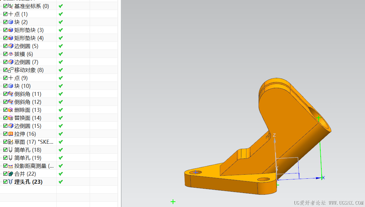Click the replace face icon 替换面 (14)
The image size is (365, 207).
pos(10,118)
